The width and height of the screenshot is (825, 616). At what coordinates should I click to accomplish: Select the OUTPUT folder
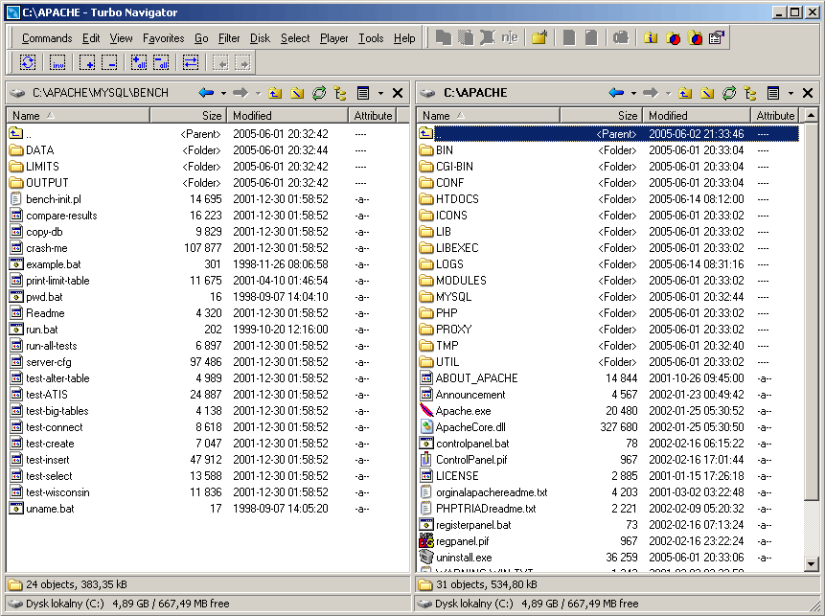[x=47, y=183]
